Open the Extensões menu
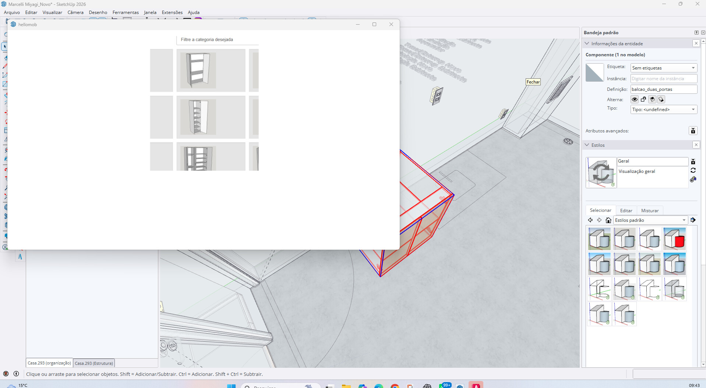Image resolution: width=706 pixels, height=388 pixels. 172,13
